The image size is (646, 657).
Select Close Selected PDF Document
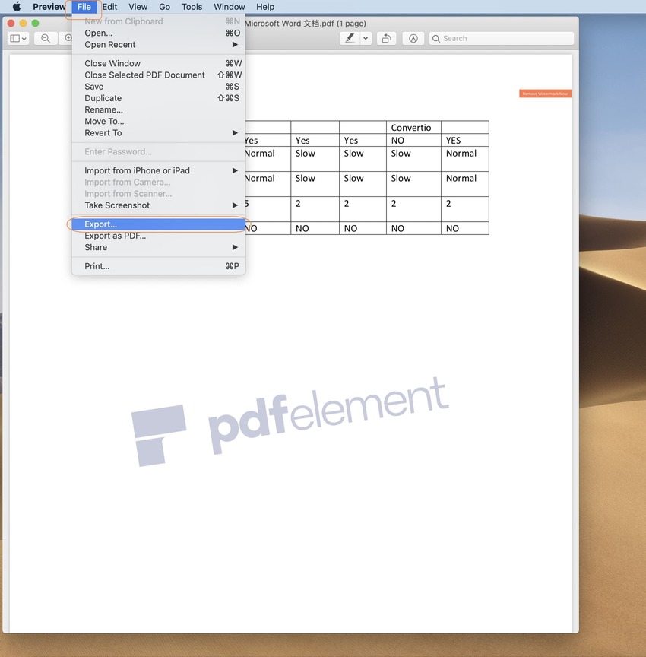(x=158, y=75)
